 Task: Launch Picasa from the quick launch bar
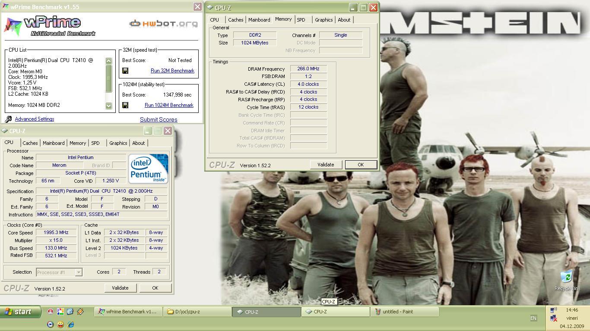(x=60, y=312)
